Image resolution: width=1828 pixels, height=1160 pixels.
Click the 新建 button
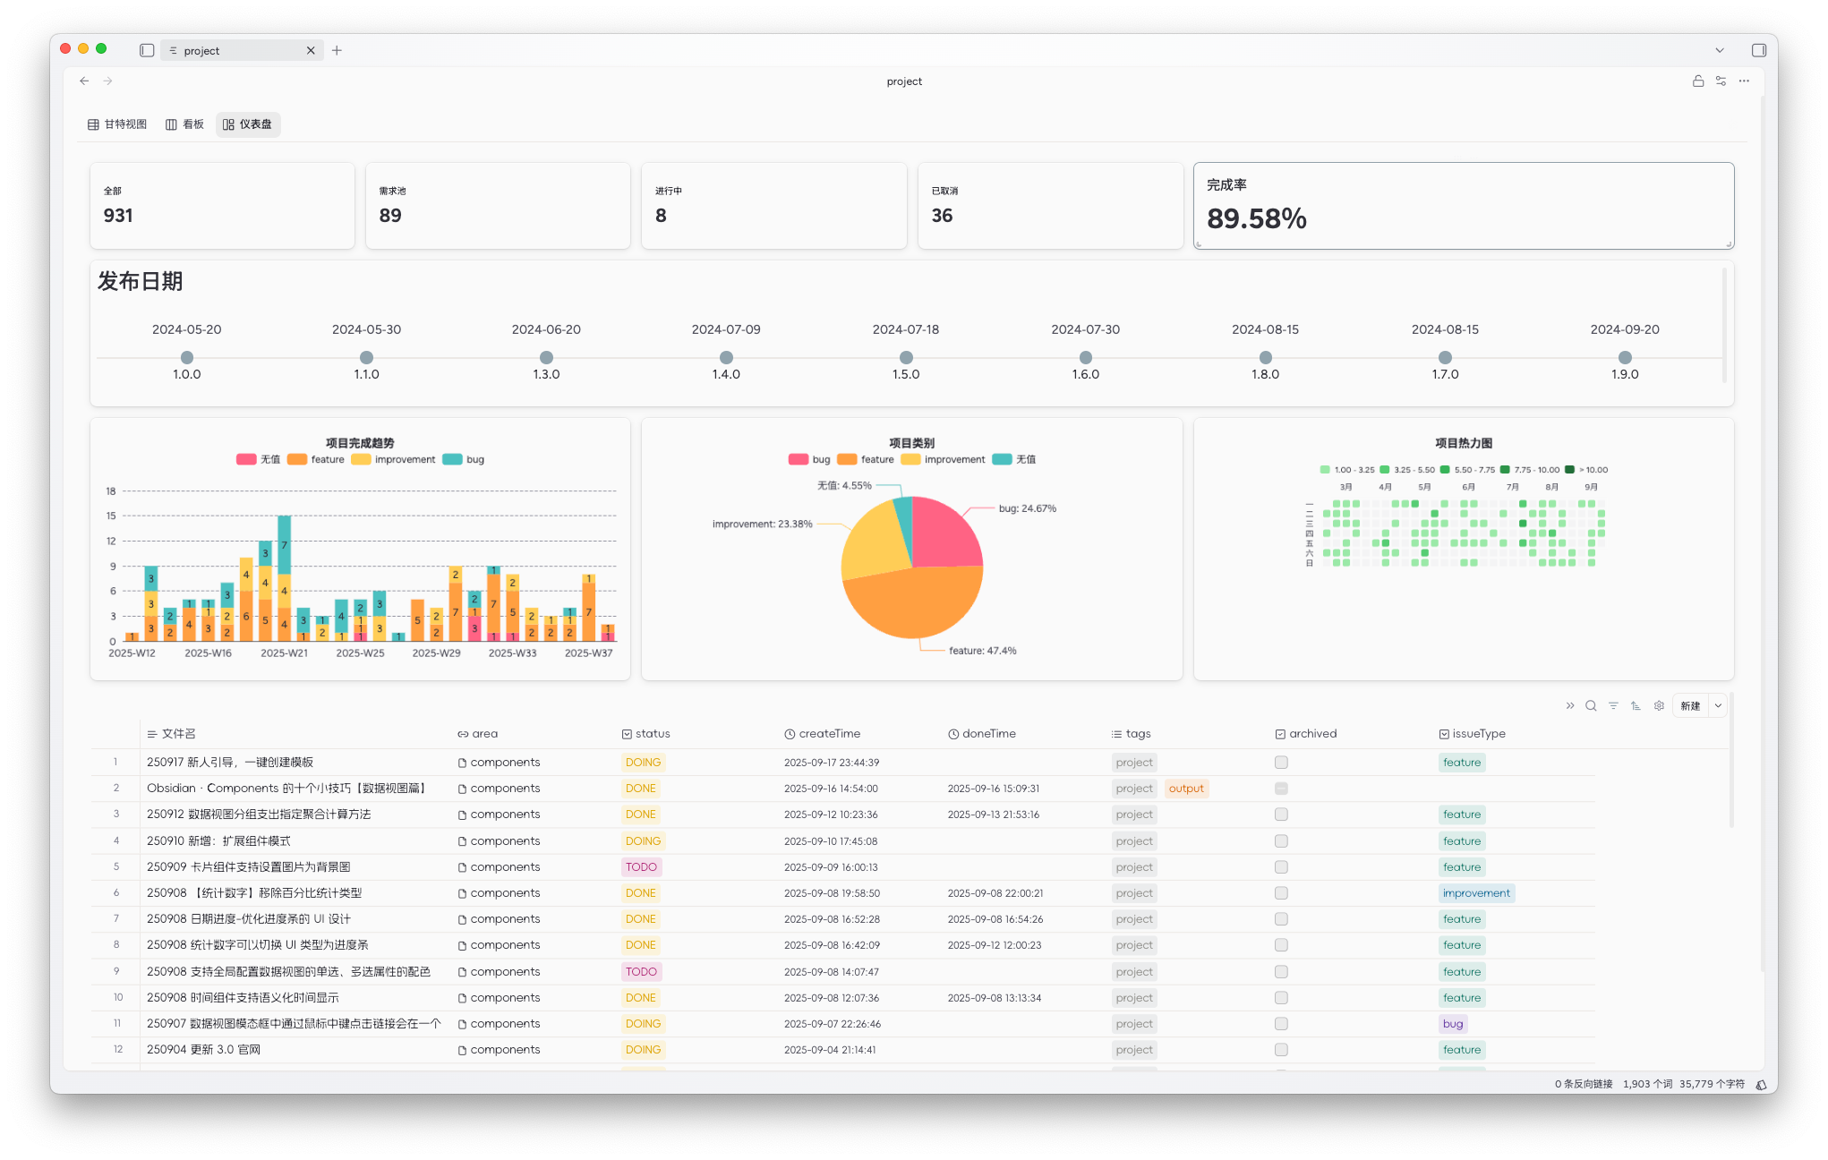(1690, 705)
